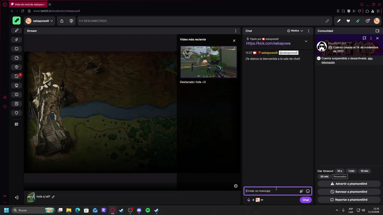Open the shield-check AutoMod sidebar widget

coord(16,67)
